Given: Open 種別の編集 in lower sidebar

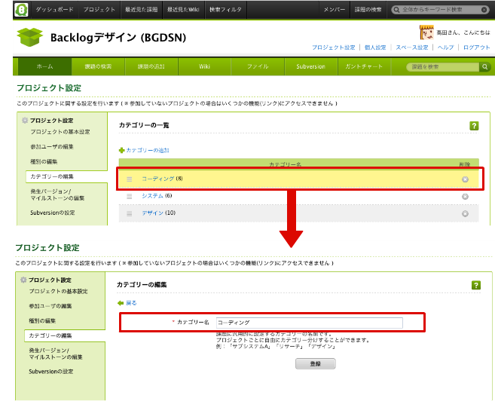Looking at the screenshot, I should pyautogui.click(x=42, y=321).
